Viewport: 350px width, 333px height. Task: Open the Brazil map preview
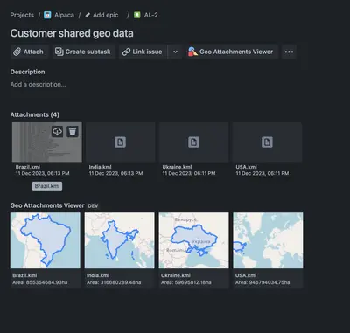point(45,240)
